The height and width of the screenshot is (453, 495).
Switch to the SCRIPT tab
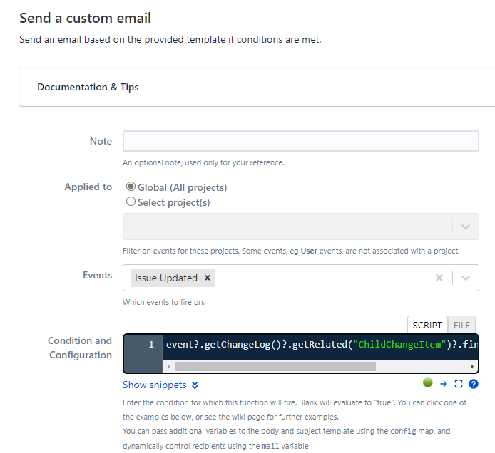(427, 325)
